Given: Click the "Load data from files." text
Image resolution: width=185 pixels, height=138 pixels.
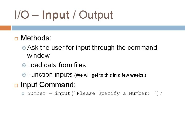Looking at the screenshot, I should click(x=57, y=65).
